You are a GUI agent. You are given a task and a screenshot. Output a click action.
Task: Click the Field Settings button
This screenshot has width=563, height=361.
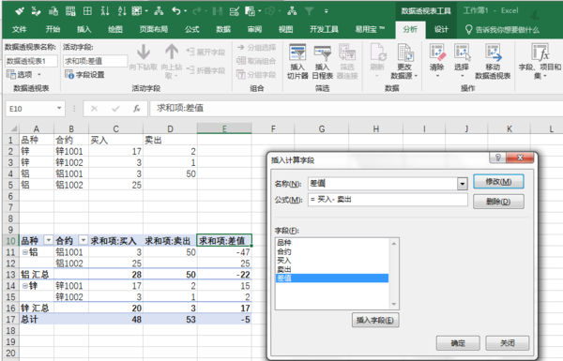point(84,75)
